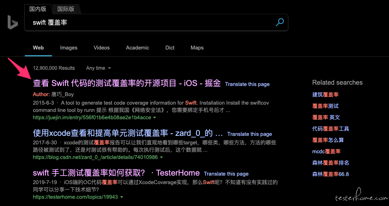Image resolution: width=389 pixels, height=206 pixels.
Task: Search related term 森林覆盖率66.8
Action: pos(331,174)
